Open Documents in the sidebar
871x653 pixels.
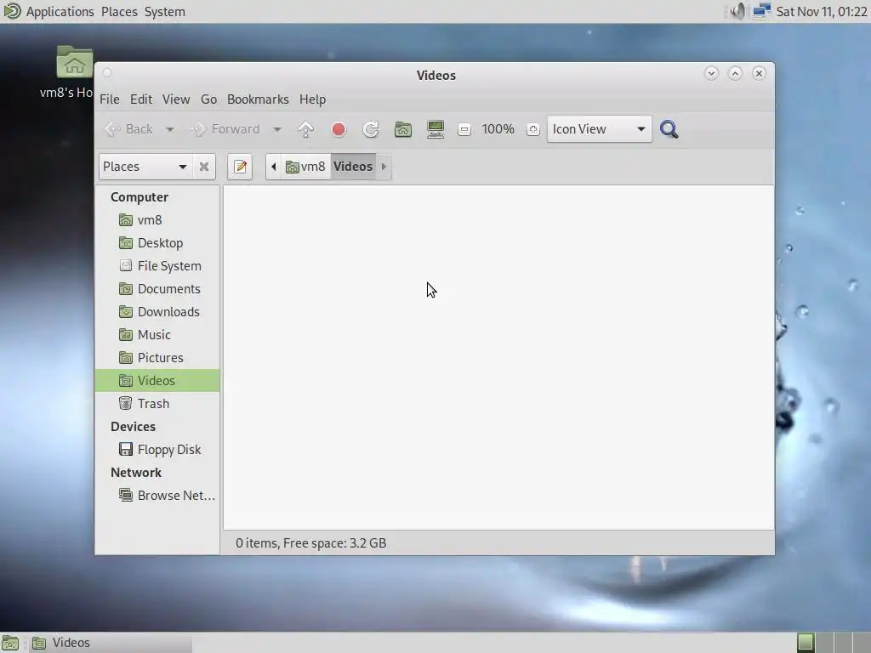(157, 289)
